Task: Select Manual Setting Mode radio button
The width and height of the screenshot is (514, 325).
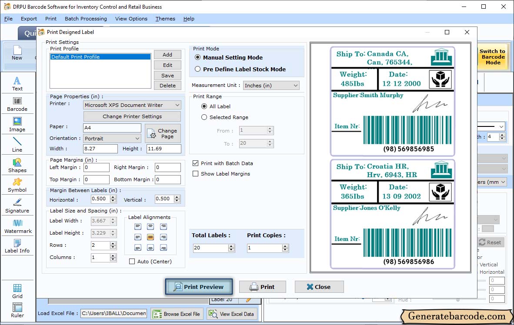Action: 198,57
